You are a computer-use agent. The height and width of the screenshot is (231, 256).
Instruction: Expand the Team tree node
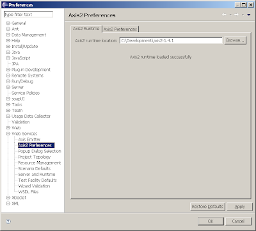click(8, 110)
